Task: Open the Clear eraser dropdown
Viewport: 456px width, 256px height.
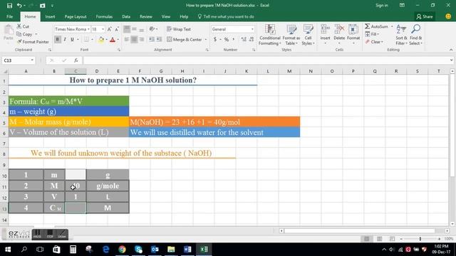Action: (x=374, y=42)
